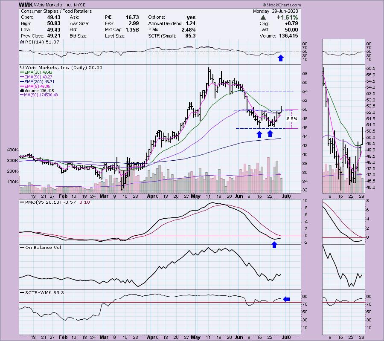Screen dimensions: 384x341
Task: Click the Options value "yes"
Action: (191, 17)
